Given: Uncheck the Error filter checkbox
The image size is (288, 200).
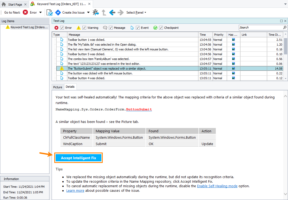Looking at the screenshot, I should point(62,28).
